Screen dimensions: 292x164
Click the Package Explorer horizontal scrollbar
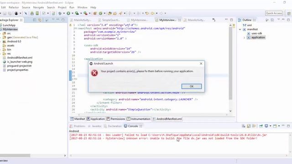tap(15, 155)
